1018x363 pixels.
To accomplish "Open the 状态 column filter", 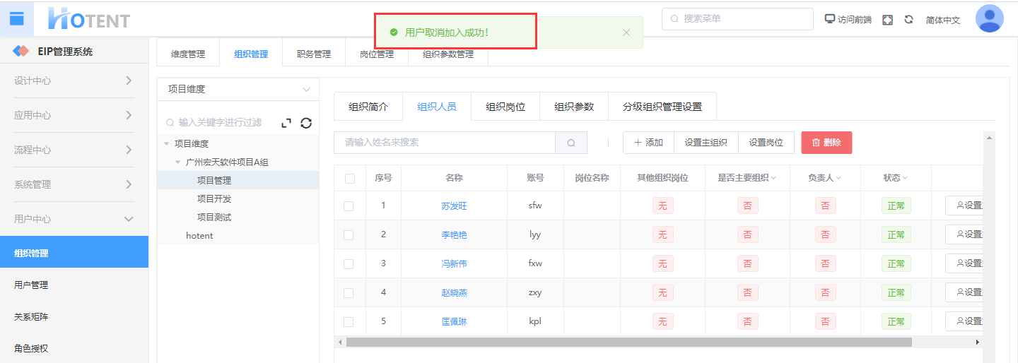I will pyautogui.click(x=905, y=178).
